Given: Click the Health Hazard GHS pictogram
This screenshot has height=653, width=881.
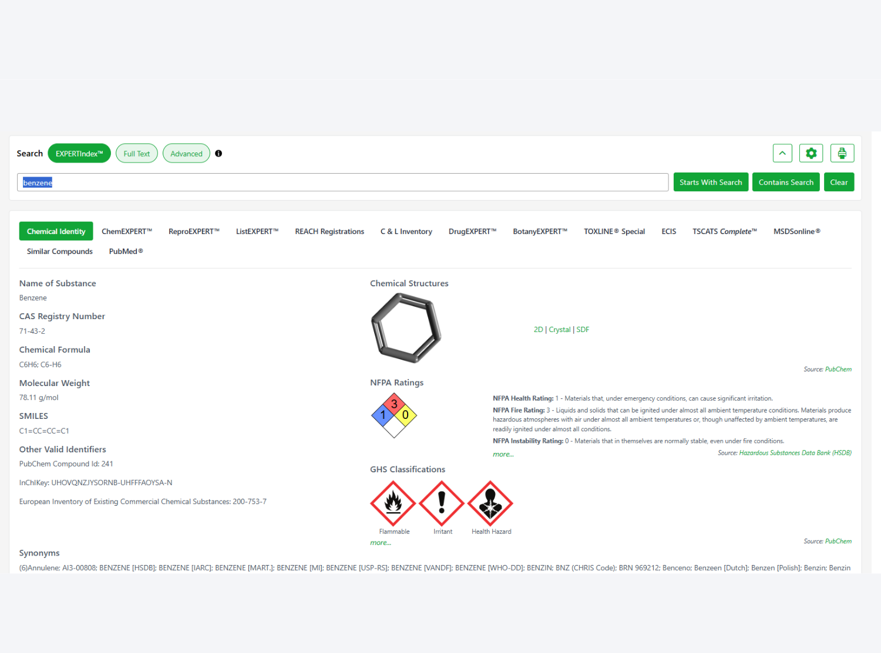Looking at the screenshot, I should (490, 503).
